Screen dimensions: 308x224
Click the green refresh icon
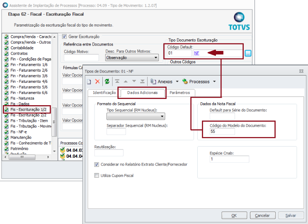(107, 82)
